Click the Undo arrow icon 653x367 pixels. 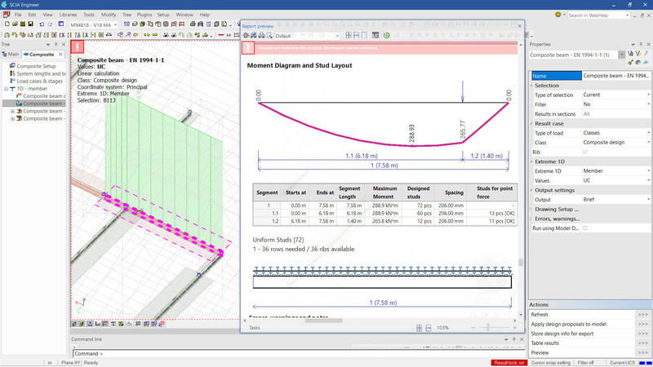pos(42,24)
